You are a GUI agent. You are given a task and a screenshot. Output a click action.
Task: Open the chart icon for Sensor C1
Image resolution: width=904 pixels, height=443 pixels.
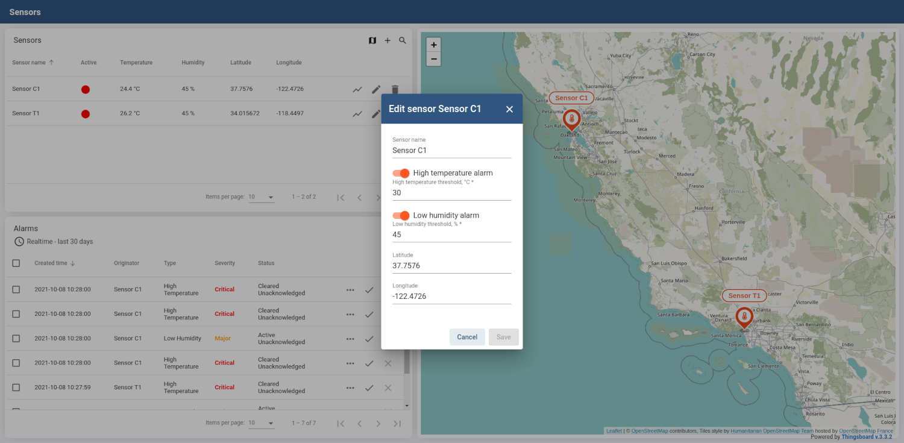[x=357, y=89]
